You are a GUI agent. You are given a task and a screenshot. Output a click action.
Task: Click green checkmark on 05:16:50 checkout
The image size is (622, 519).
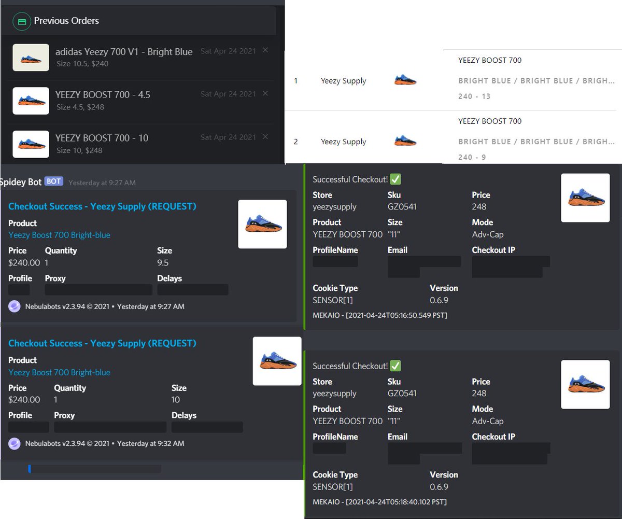click(395, 179)
